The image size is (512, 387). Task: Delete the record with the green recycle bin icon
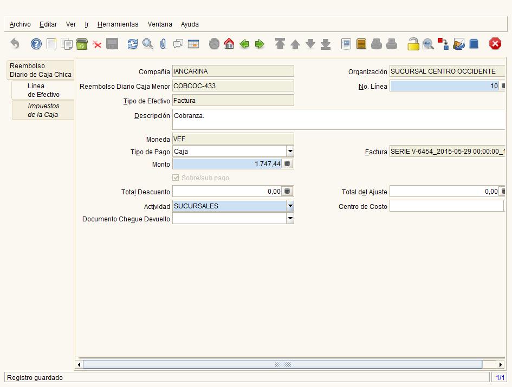82,44
